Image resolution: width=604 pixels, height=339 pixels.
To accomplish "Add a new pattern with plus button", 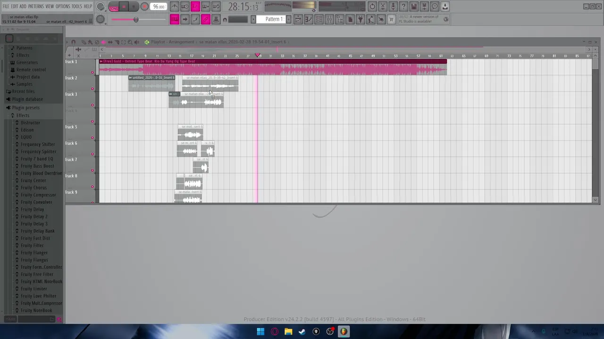I will (288, 19).
